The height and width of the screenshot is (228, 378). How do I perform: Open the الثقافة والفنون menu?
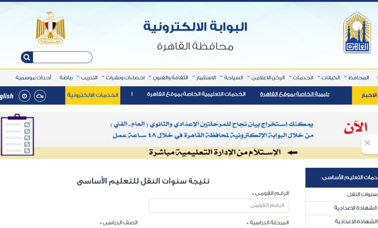click(171, 78)
